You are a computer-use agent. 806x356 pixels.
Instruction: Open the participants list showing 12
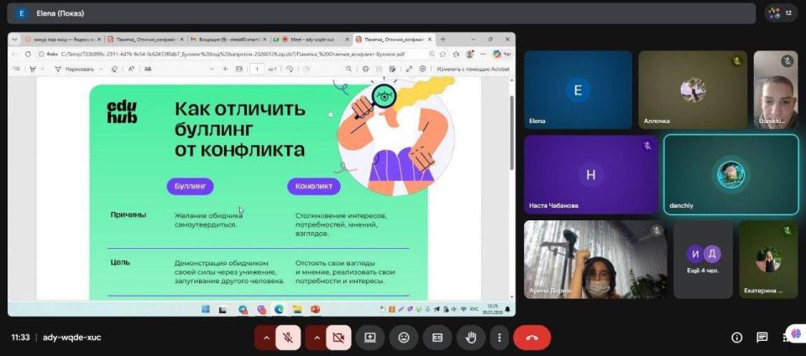point(780,13)
